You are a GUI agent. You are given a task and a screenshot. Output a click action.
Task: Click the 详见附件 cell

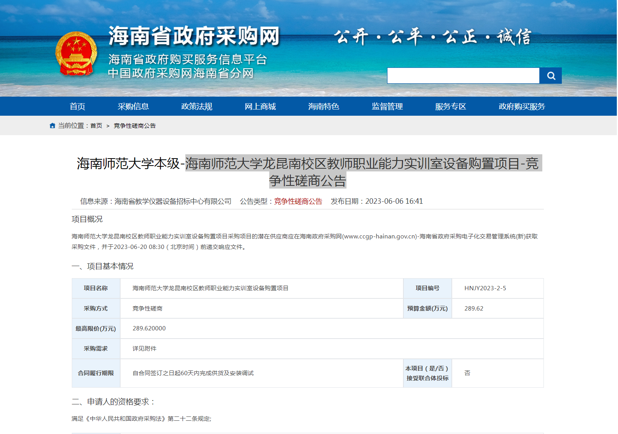pos(332,349)
